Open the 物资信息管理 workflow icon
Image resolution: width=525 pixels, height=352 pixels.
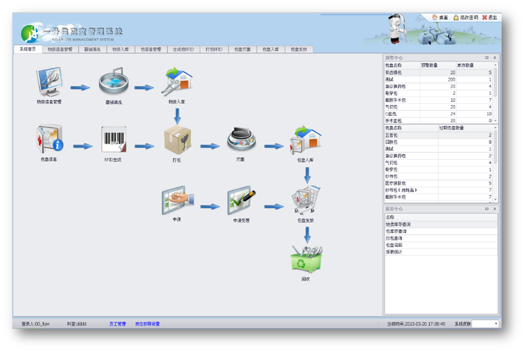pyautogui.click(x=49, y=83)
